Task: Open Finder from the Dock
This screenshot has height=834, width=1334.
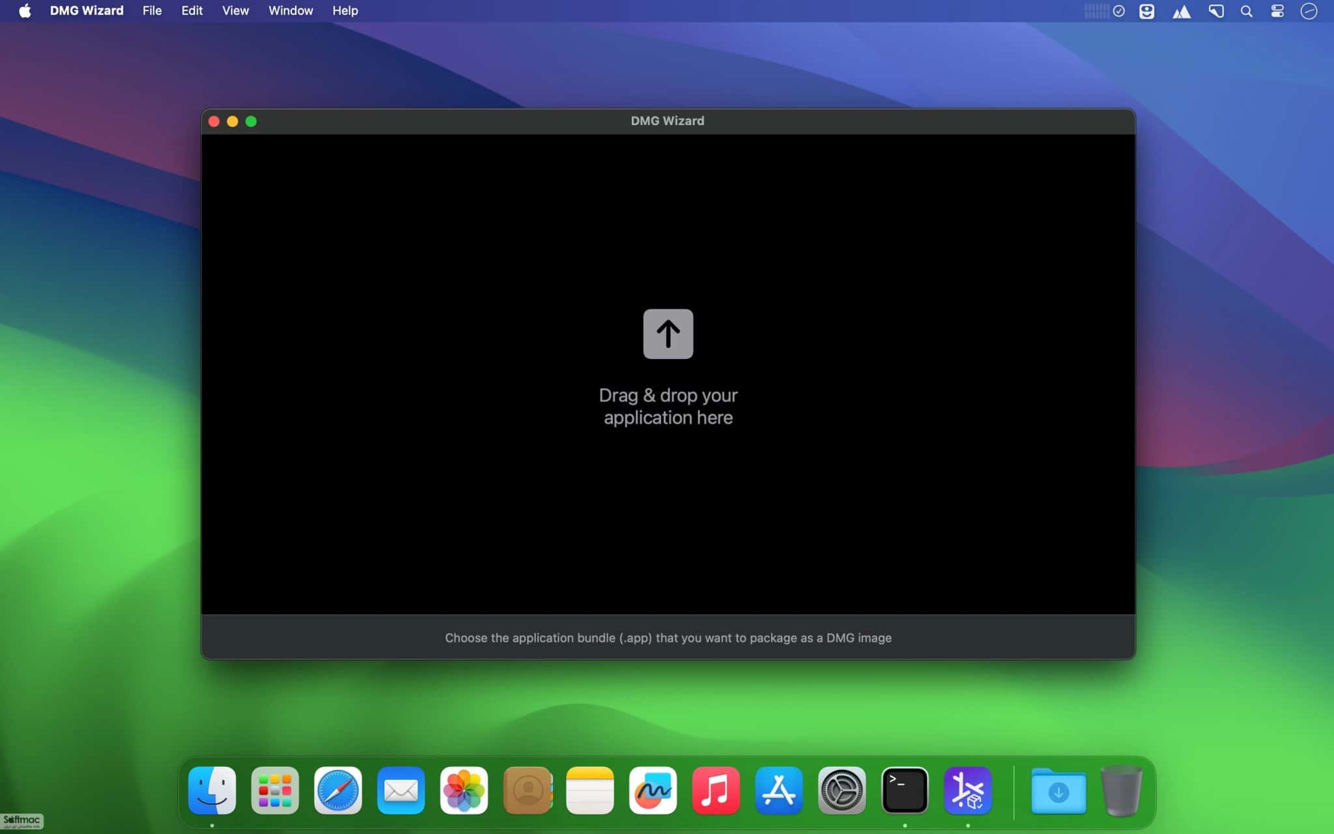Action: (212, 790)
